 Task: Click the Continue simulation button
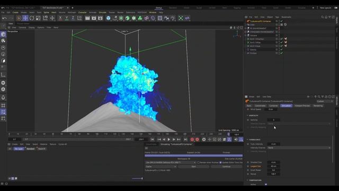tap(226, 167)
